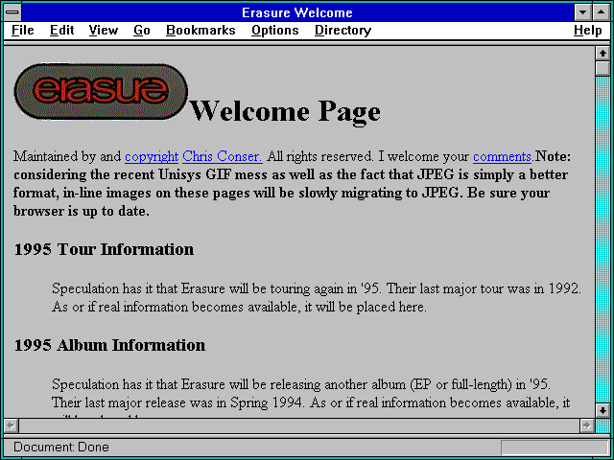Screen dimensions: 614x460
Task: Click the vertical scrollbar thumb
Action: point(602,68)
